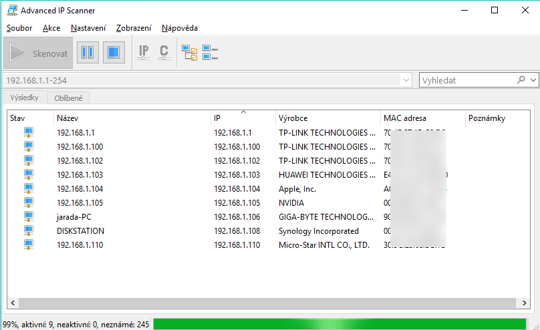
Task: Switch to the Výsledky tab
Action: coord(25,98)
